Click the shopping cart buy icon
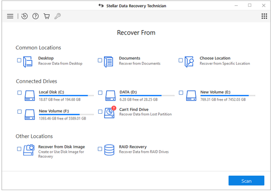 47,16
